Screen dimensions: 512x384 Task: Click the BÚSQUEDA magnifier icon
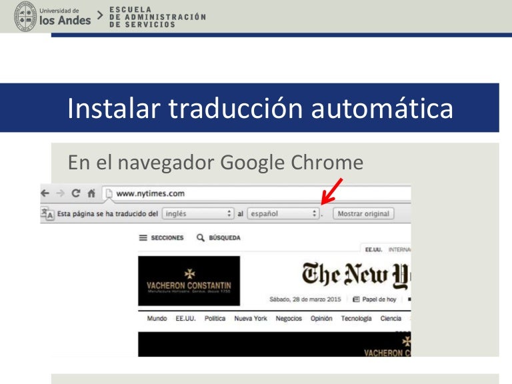click(201, 238)
